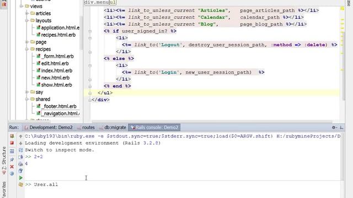Screen dimensions: 353x198
Task: Select _form.html.erb in project tree
Action: tap(57, 56)
